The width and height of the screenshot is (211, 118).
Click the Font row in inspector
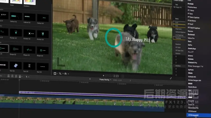coord(179,23)
